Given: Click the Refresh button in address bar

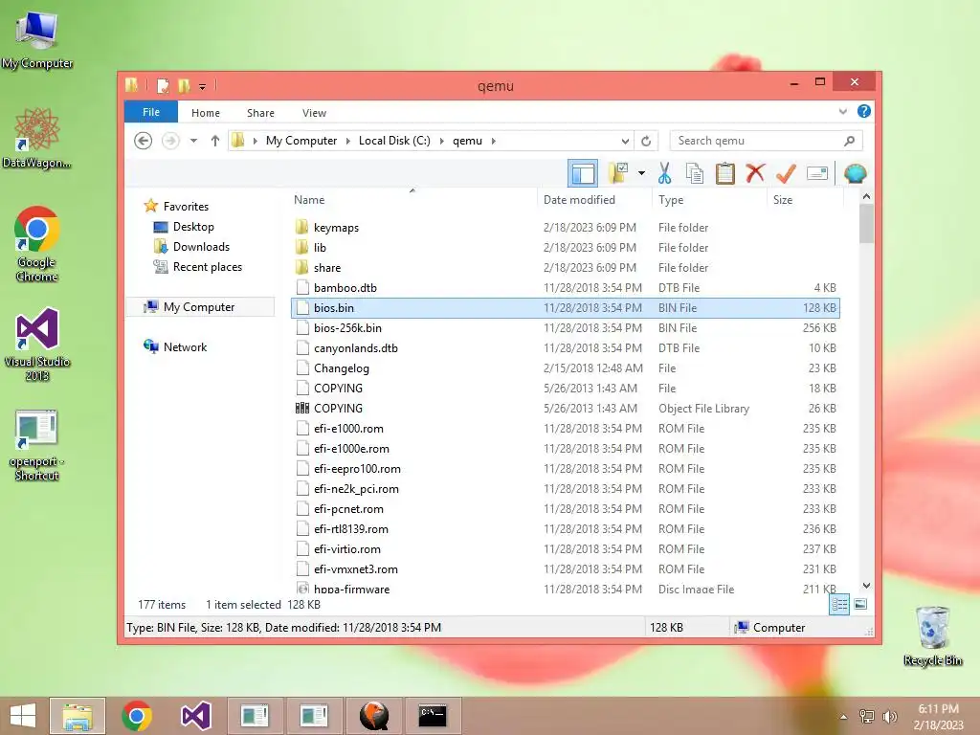Looking at the screenshot, I should click(646, 141).
